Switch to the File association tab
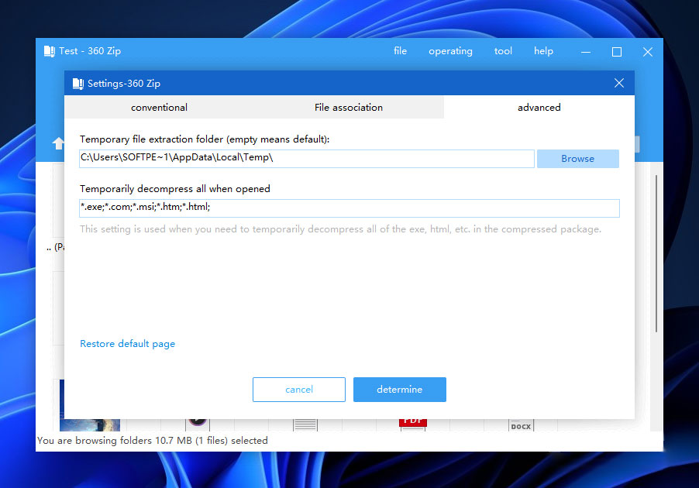The image size is (699, 488). click(x=349, y=108)
